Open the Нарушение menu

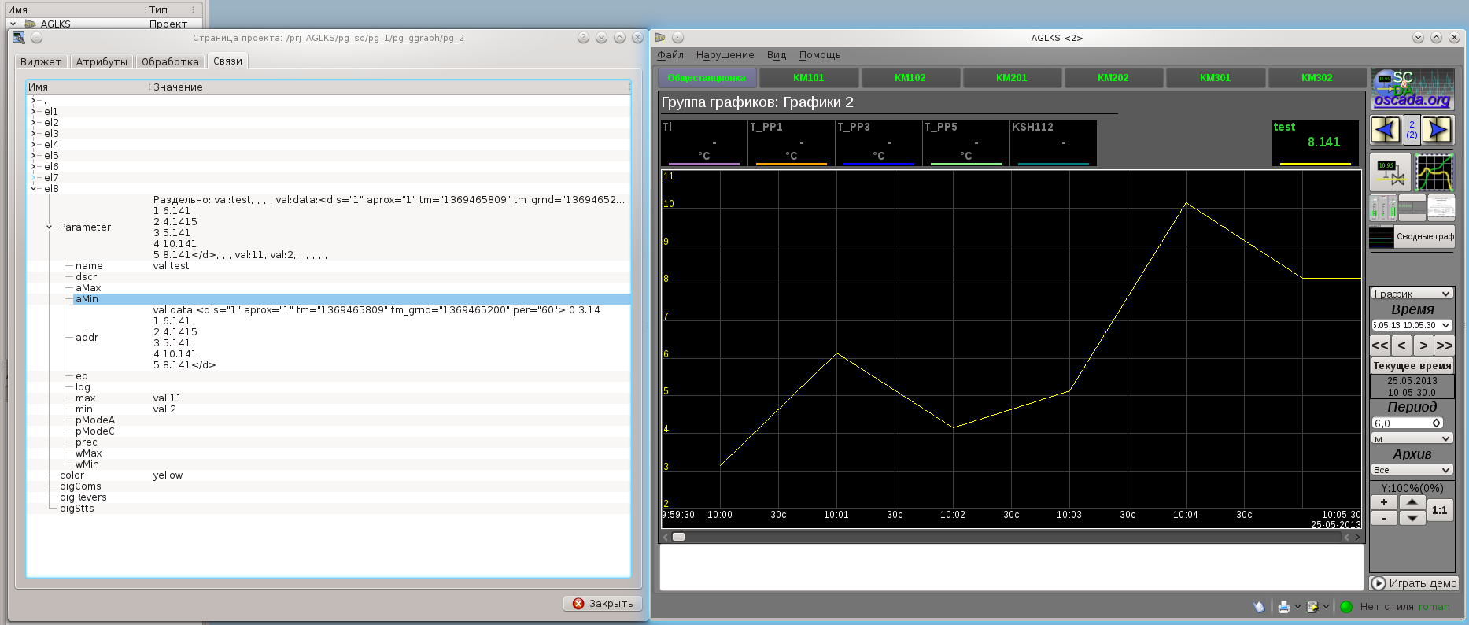725,55
